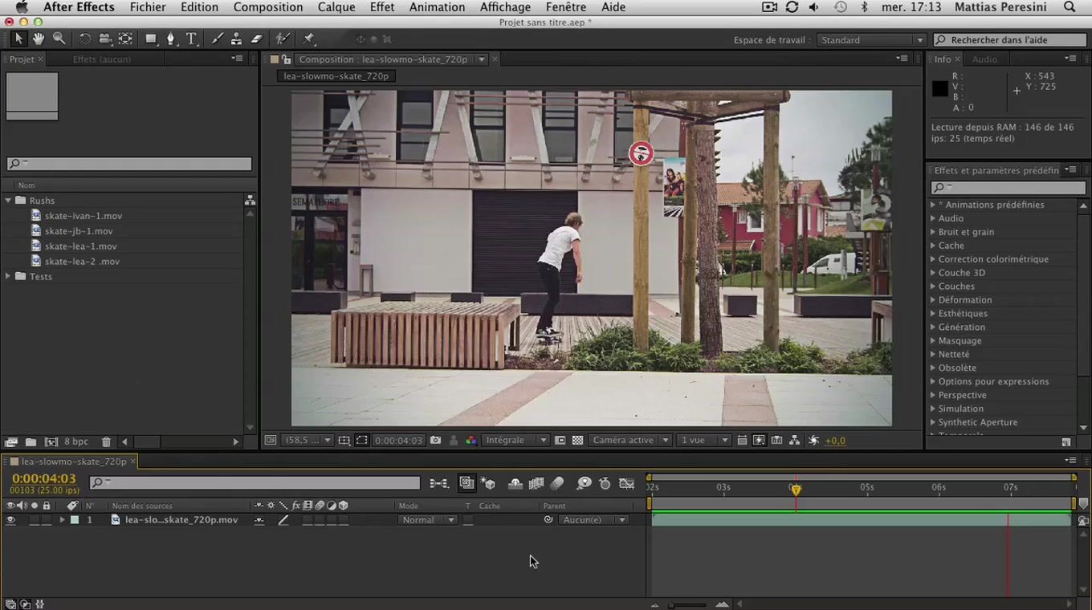The image size is (1092, 610).
Task: Click the 8 bpc color depth button
Action: [x=76, y=441]
